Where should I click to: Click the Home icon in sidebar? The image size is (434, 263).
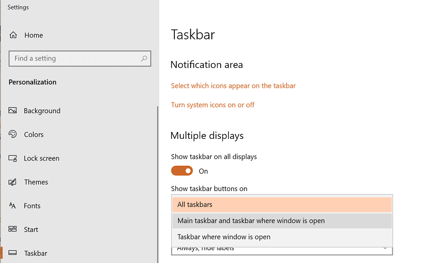[x=13, y=35]
